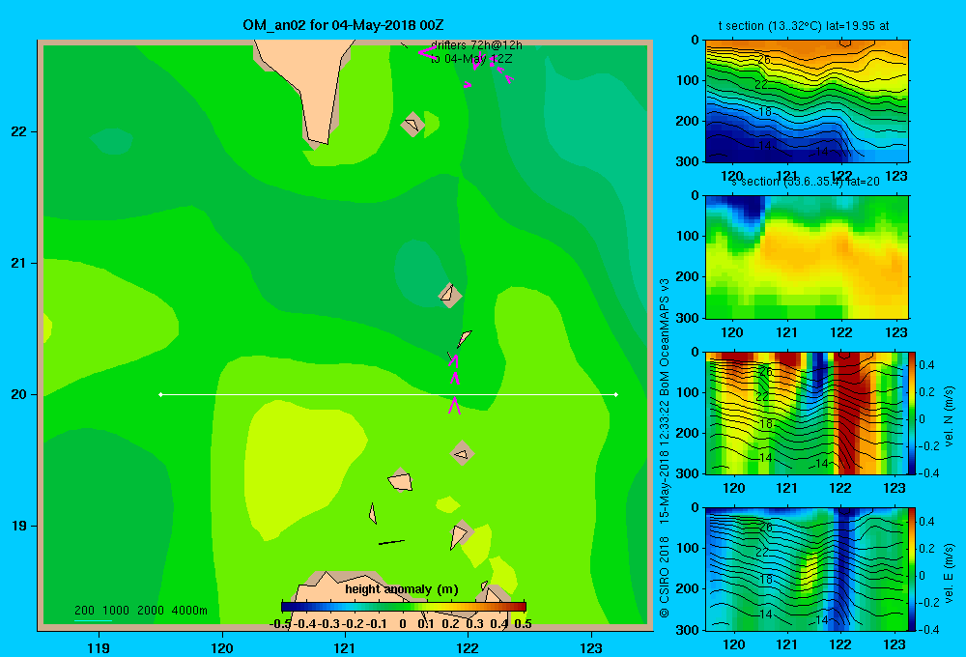Click the vertical CSIRO BoM OceanMAPS v3 credit text
Viewport: 966px width, 657px height.
(x=665, y=447)
